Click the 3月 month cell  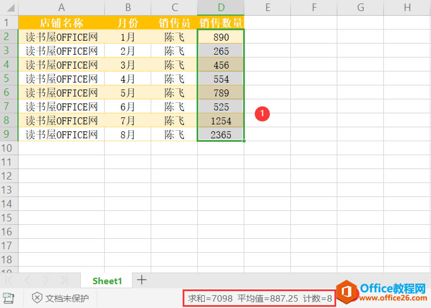(x=127, y=65)
